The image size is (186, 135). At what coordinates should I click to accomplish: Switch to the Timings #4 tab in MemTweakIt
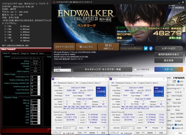(34, 53)
